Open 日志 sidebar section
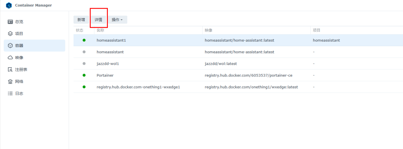Image resolution: width=403 pixels, height=149 pixels. pyautogui.click(x=34, y=93)
